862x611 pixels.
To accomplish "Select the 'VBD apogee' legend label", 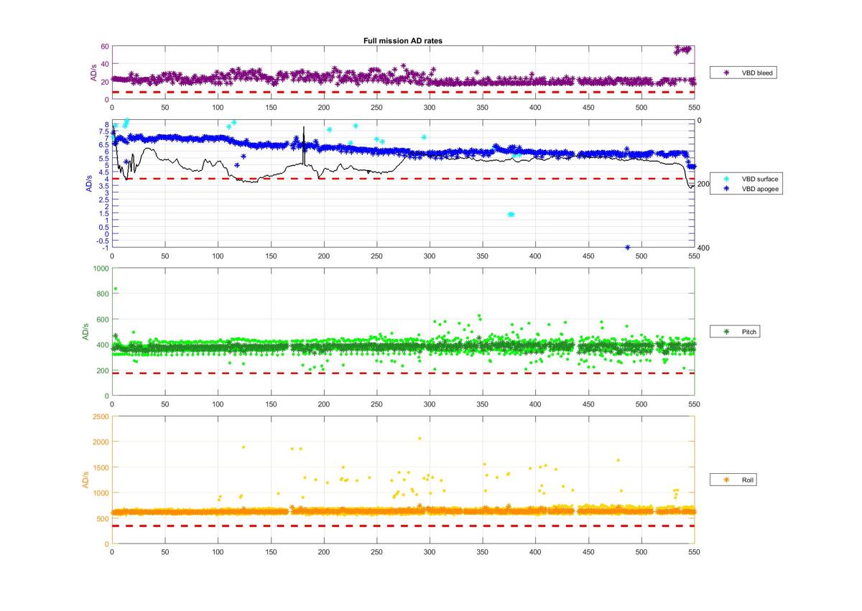I will point(761,188).
